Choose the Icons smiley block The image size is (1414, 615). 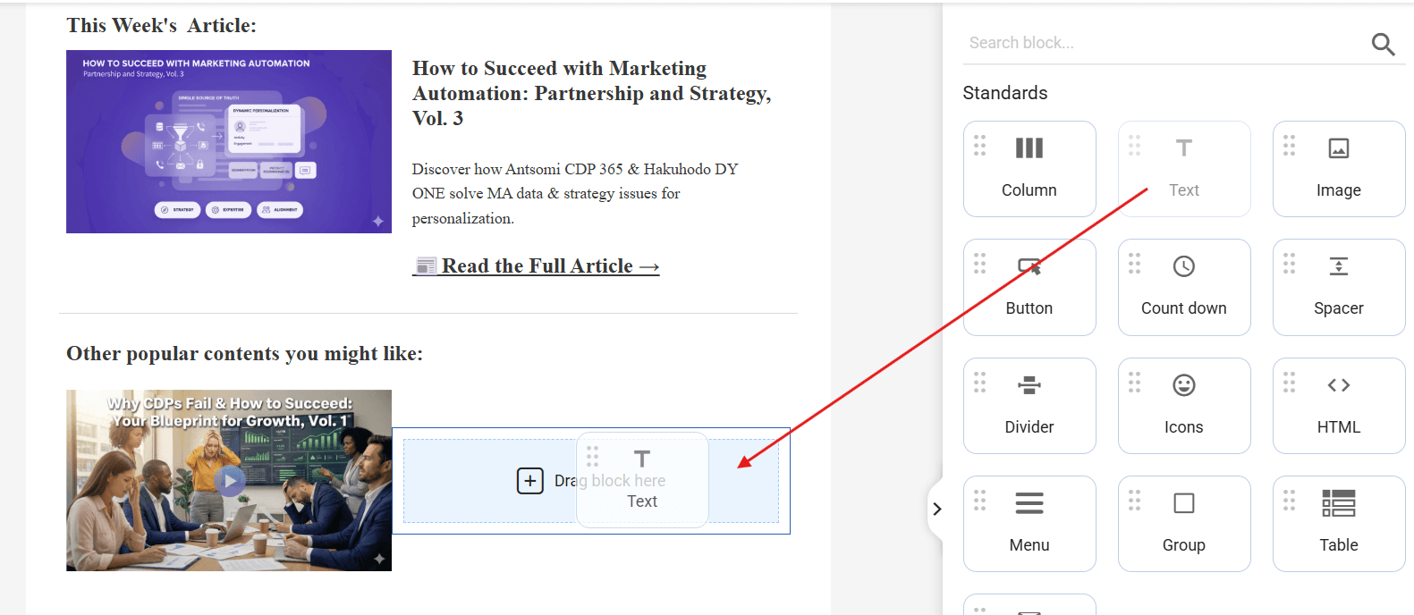[x=1183, y=385]
